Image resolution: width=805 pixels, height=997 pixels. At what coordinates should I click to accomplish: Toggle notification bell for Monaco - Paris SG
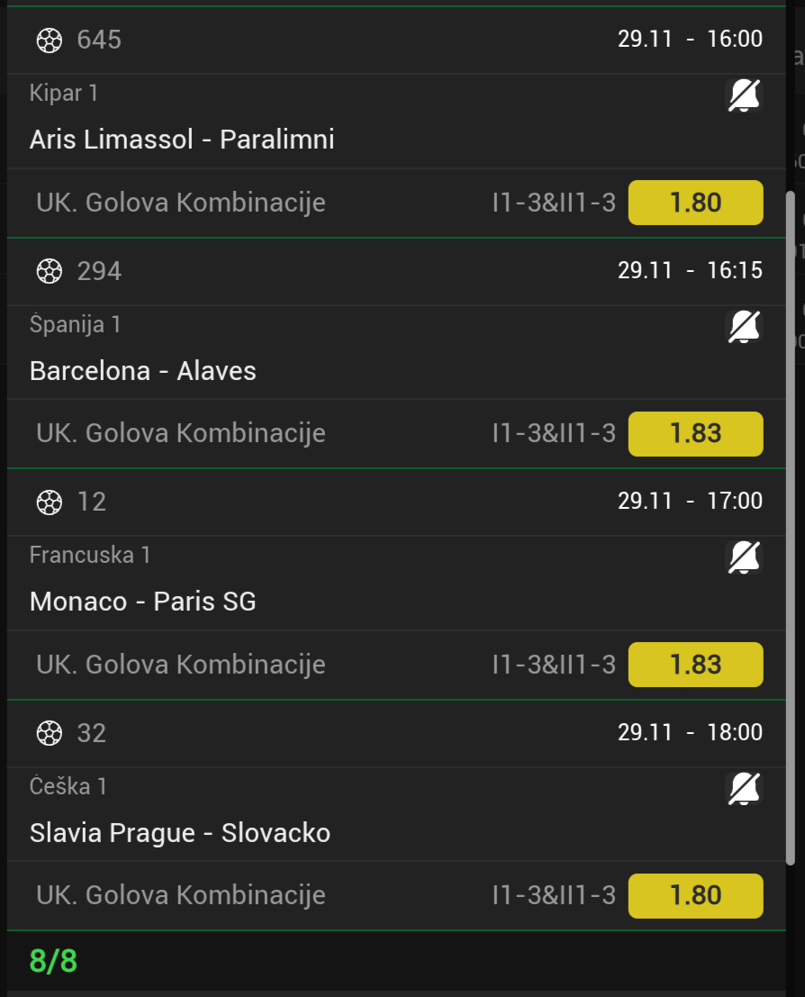click(744, 557)
